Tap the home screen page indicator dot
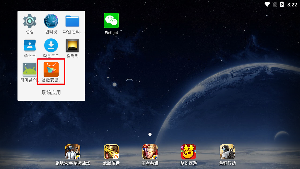 tap(150, 134)
